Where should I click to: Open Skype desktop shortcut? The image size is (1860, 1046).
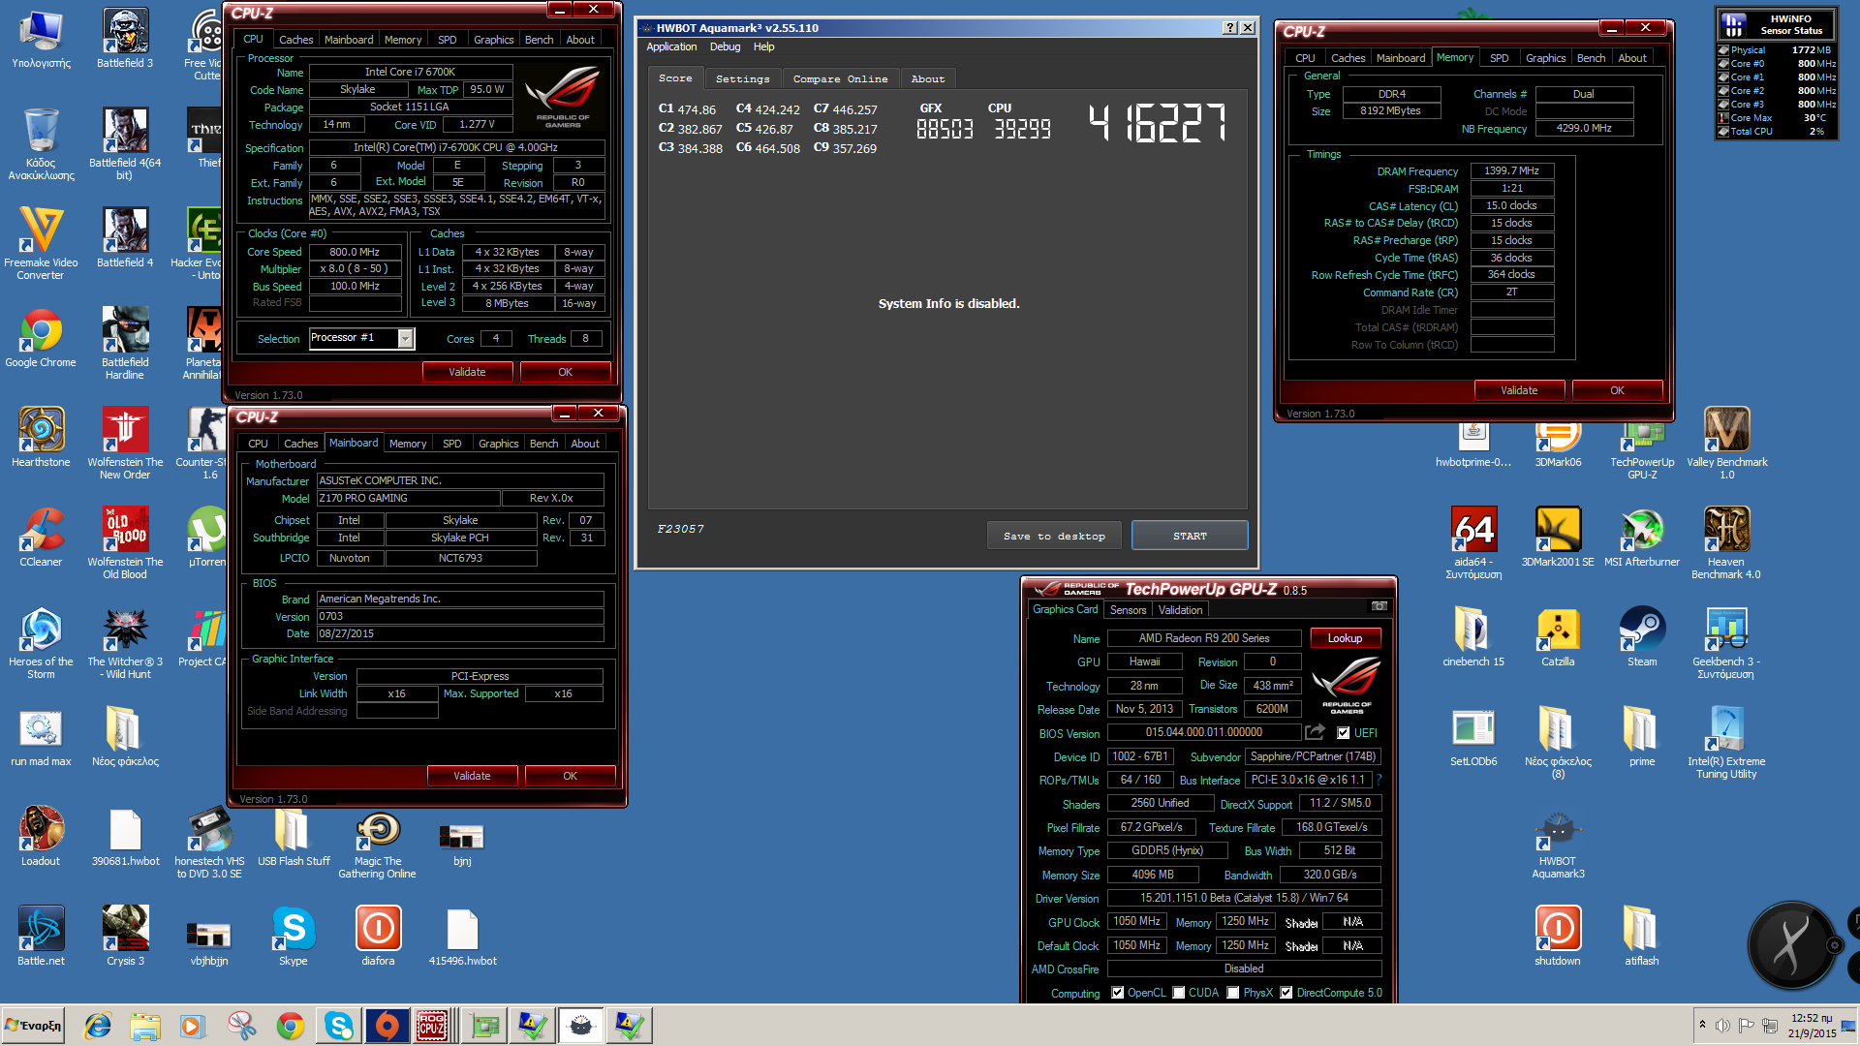(x=294, y=937)
